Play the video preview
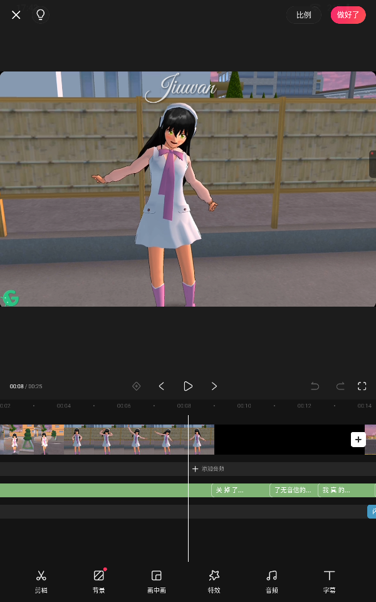 pos(187,386)
